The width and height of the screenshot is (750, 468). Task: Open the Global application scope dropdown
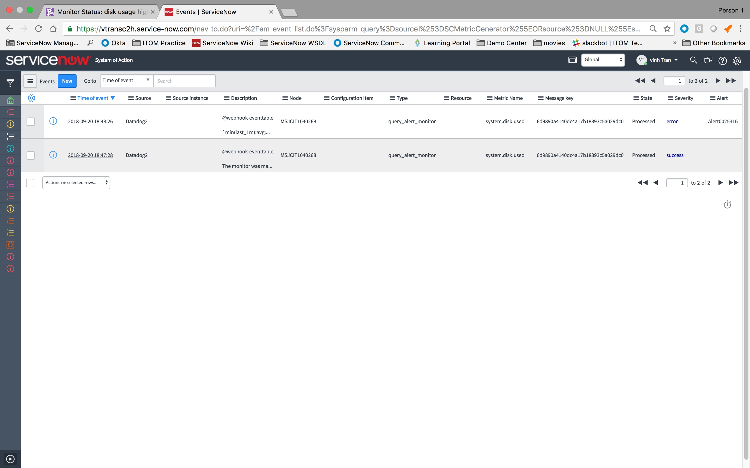(x=603, y=60)
